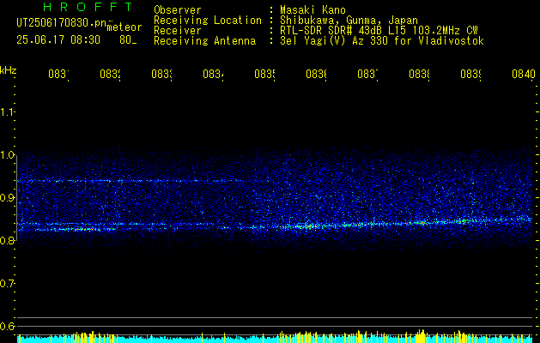Click the Receiving Location label
This screenshot has height=343, width=540.
click(x=208, y=21)
